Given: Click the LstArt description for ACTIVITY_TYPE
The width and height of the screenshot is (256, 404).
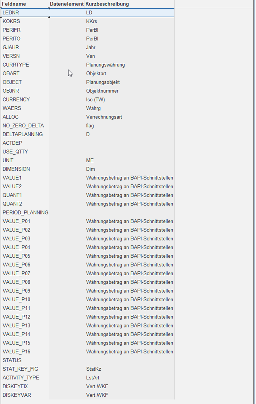Looking at the screenshot, I should pos(93,377).
